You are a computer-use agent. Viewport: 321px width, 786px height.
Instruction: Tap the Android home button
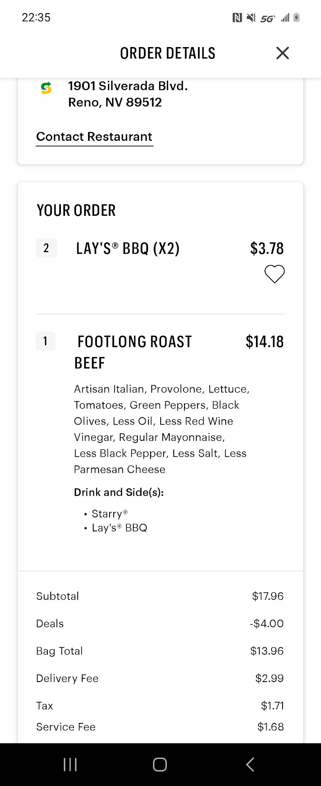(159, 764)
